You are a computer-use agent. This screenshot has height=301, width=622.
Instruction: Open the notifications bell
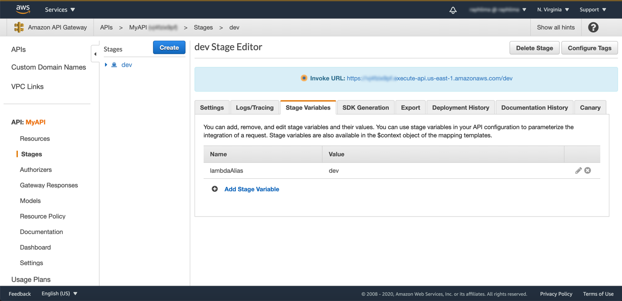(453, 10)
